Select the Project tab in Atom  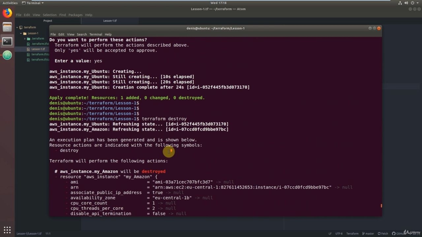(x=48, y=21)
